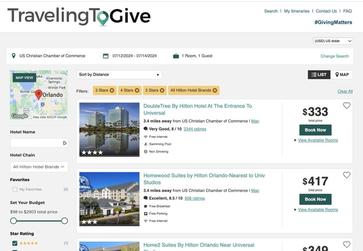Viewport: 363px width, 251px height.
Task: Open the DoubleTree By Hilton hotel title link
Action: 197,110
